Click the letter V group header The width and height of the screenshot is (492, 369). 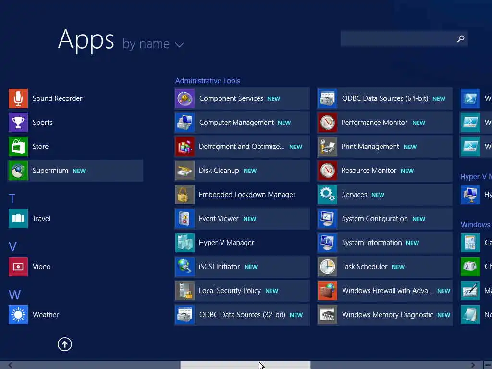pyautogui.click(x=12, y=246)
